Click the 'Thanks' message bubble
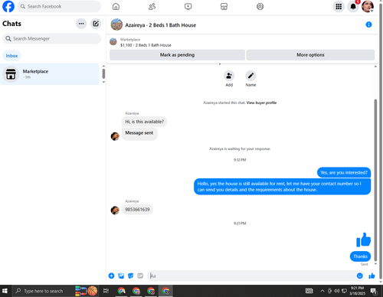The width and height of the screenshot is (383, 297). tap(360, 256)
